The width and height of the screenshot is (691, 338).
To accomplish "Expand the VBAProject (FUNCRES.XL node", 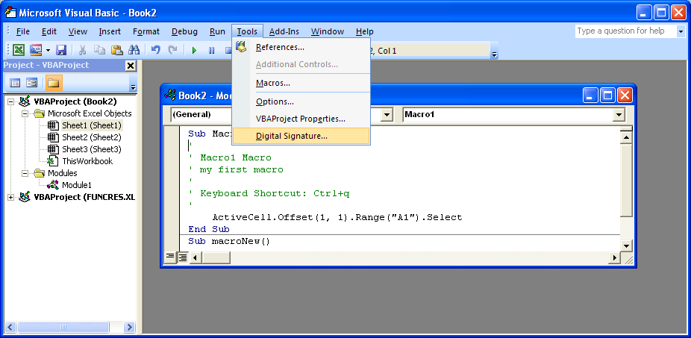I will tap(11, 197).
